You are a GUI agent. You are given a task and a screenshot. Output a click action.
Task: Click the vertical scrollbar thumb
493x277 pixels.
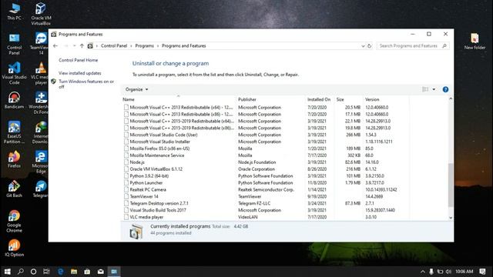tap(451, 185)
